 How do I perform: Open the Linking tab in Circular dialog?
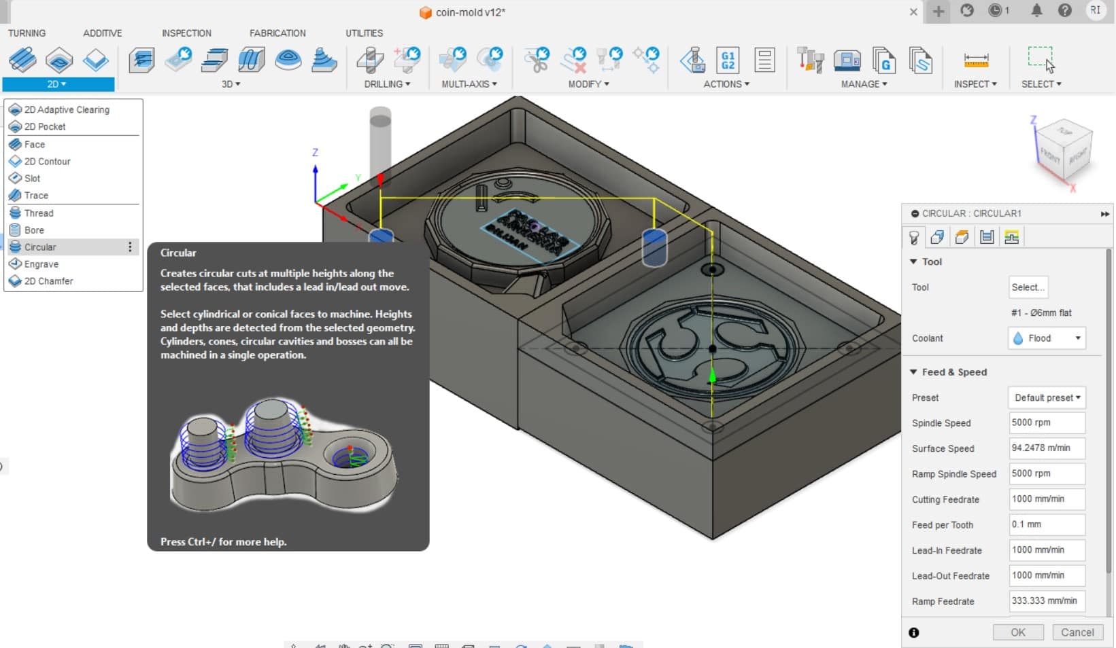pyautogui.click(x=1011, y=237)
